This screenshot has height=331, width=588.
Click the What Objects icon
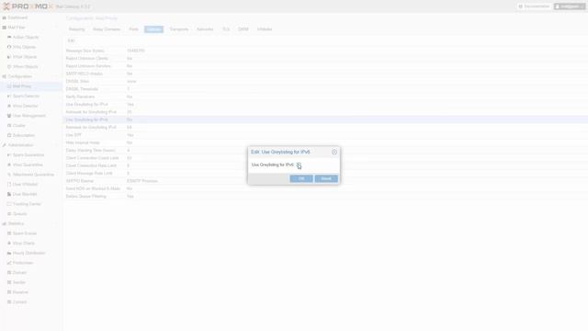pos(9,57)
